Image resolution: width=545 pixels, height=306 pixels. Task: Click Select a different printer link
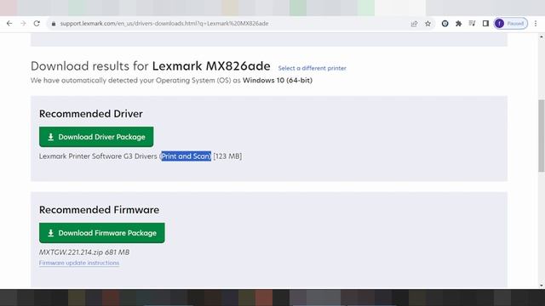tap(313, 68)
